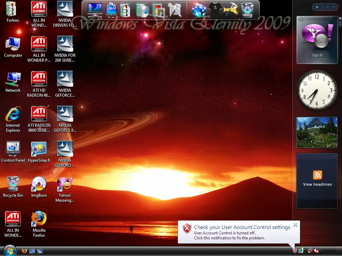342x256 pixels.
Task: Open the documents folder icon in the dock
Action: (x=125, y=10)
